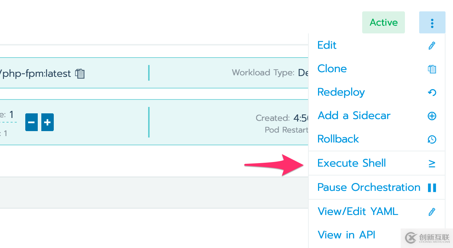
Task: Select Redeploy from the menu
Action: [341, 92]
